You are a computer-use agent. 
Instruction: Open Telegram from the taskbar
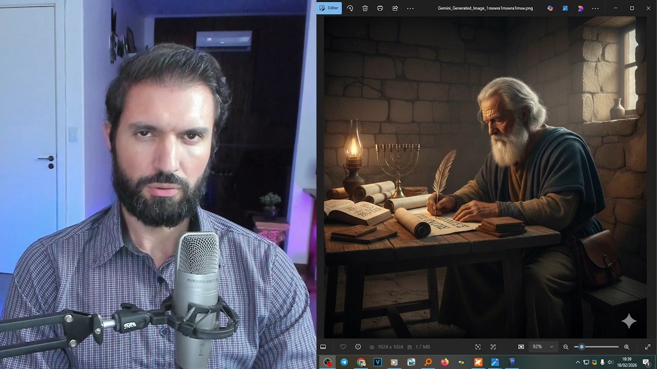[x=344, y=362]
